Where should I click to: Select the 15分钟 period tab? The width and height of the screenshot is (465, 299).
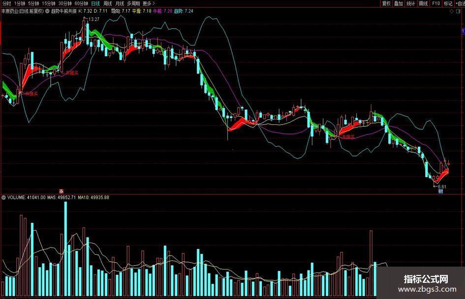point(48,3)
